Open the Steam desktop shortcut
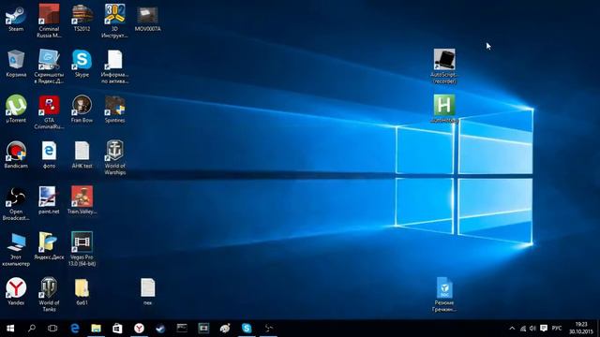Viewport: 600px width, 337px height. (16, 19)
